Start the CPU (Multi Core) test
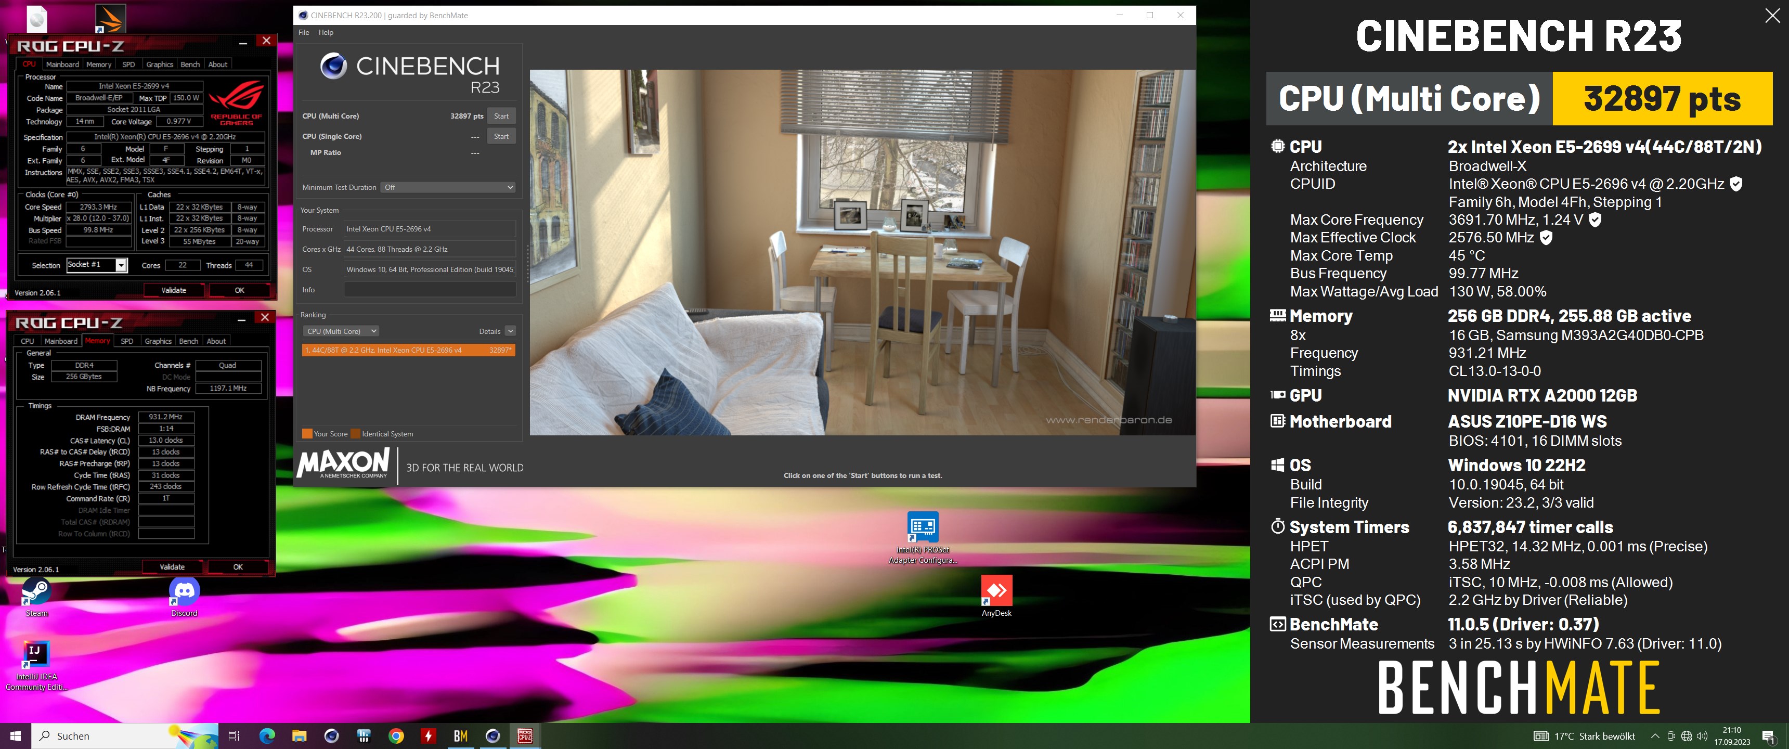Viewport: 1789px width, 749px height. pos(501,116)
